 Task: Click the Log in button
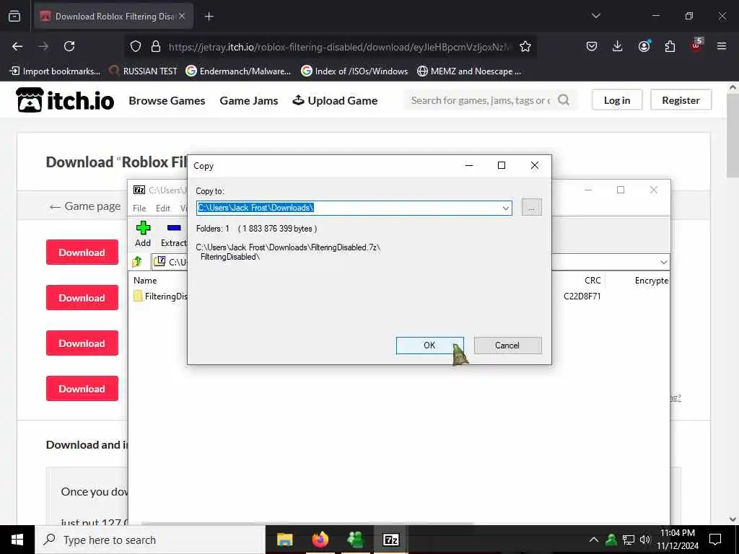[617, 100]
